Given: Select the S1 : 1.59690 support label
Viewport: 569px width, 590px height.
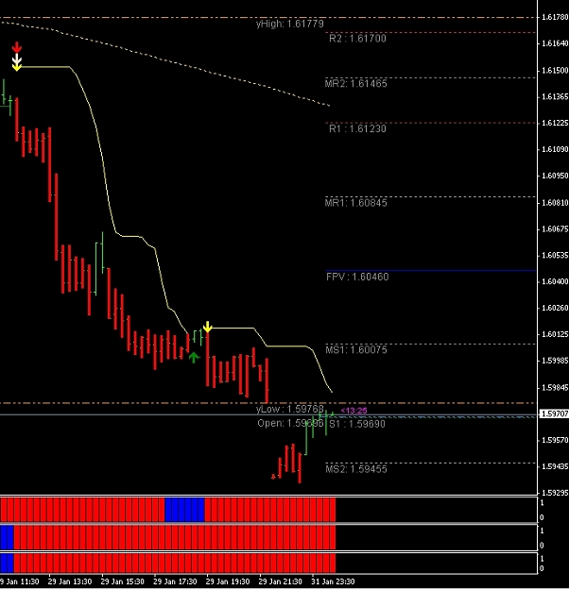Looking at the screenshot, I should 357,424.
